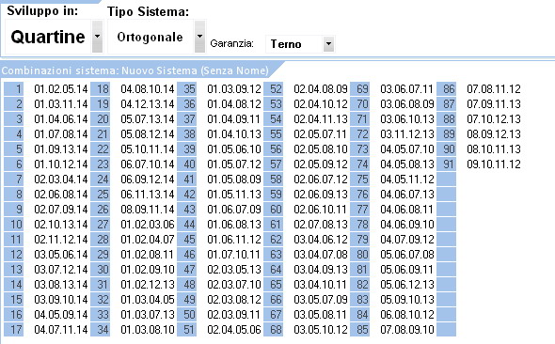The width and height of the screenshot is (555, 344).
Task: Expand the Ortogonale system type dropdown
Action: click(x=199, y=37)
